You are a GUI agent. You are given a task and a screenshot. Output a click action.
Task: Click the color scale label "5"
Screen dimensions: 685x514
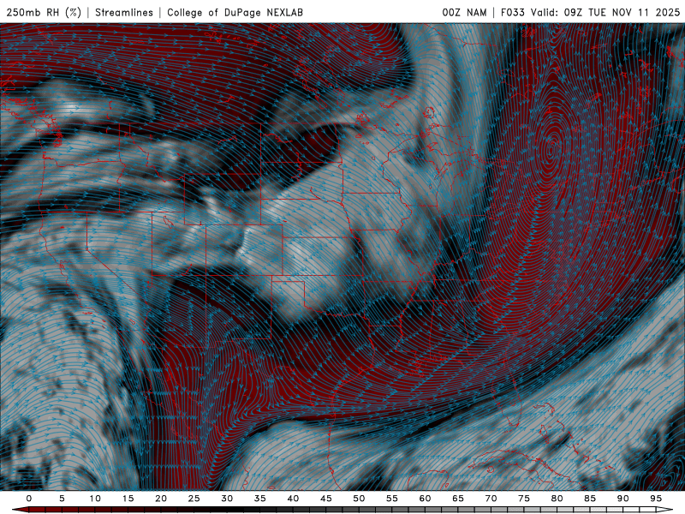(x=62, y=499)
